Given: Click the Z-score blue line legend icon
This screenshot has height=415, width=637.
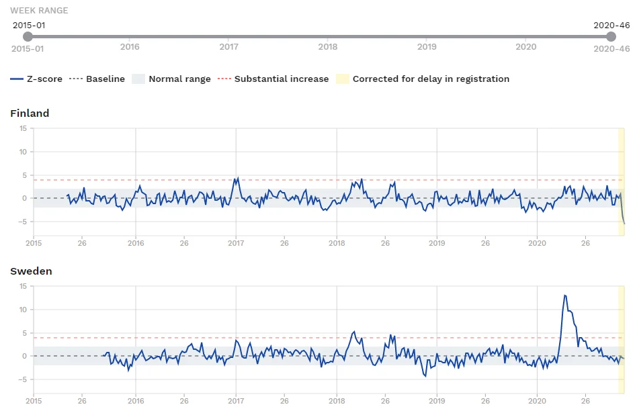Looking at the screenshot, I should [17, 79].
